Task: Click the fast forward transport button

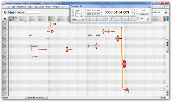Action: click(100, 19)
